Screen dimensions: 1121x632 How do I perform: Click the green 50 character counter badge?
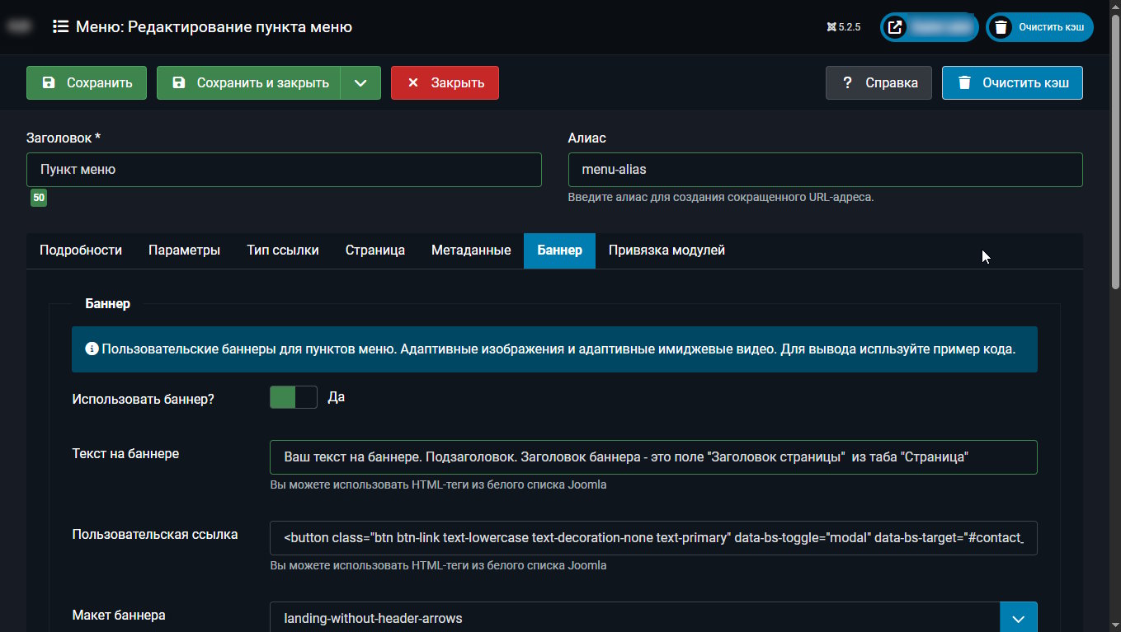tap(39, 198)
